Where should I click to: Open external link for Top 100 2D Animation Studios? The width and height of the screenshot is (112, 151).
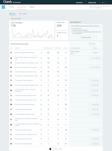coord(41,144)
